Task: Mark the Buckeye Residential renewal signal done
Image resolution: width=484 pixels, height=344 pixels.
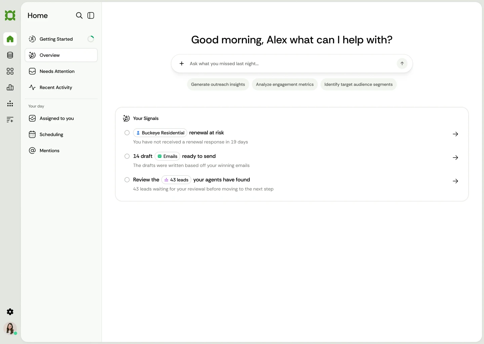Action: click(127, 133)
